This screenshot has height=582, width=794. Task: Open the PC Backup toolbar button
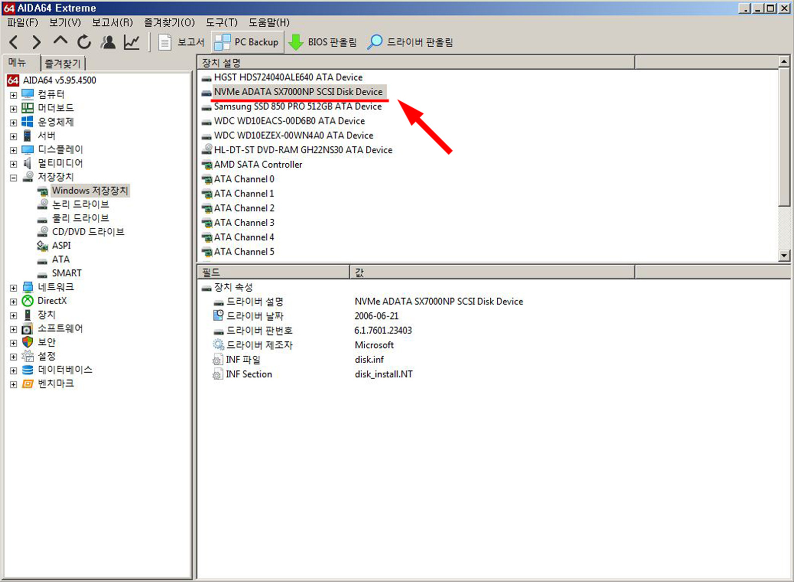point(247,42)
